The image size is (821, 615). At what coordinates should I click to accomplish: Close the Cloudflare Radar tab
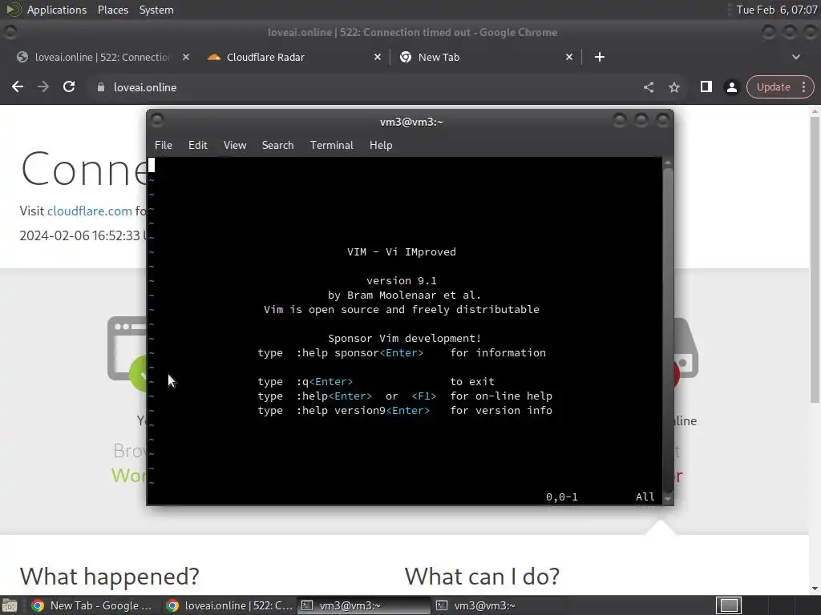378,57
